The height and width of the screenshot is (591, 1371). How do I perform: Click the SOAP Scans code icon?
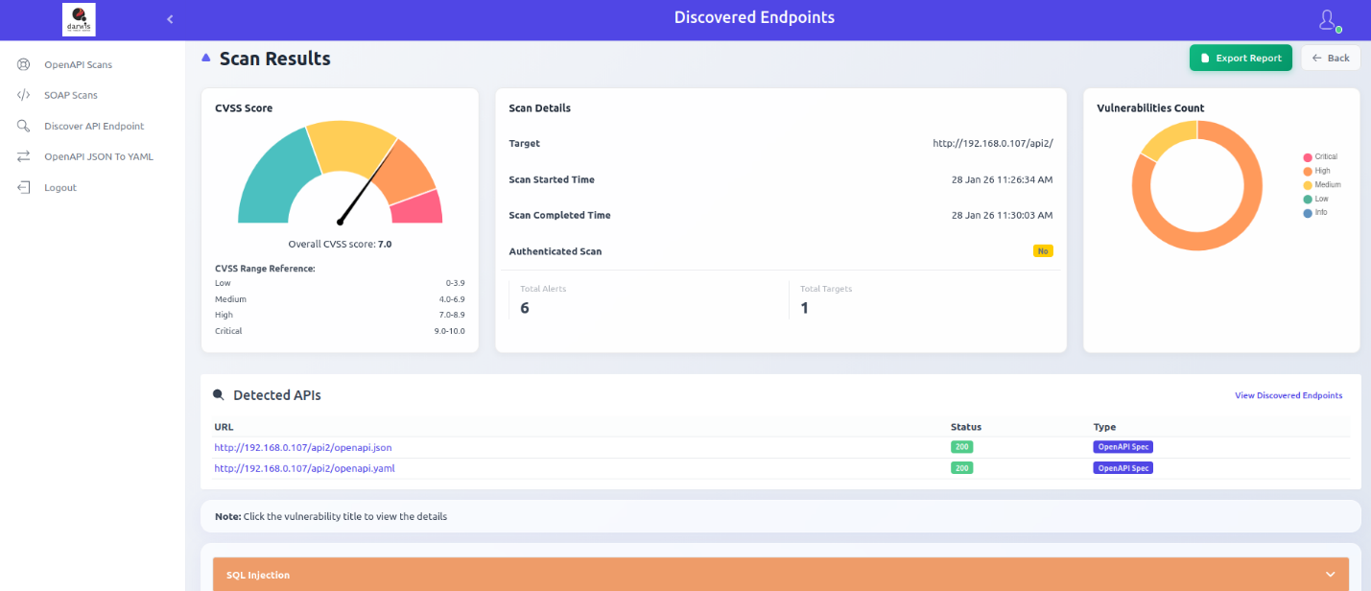pos(24,96)
